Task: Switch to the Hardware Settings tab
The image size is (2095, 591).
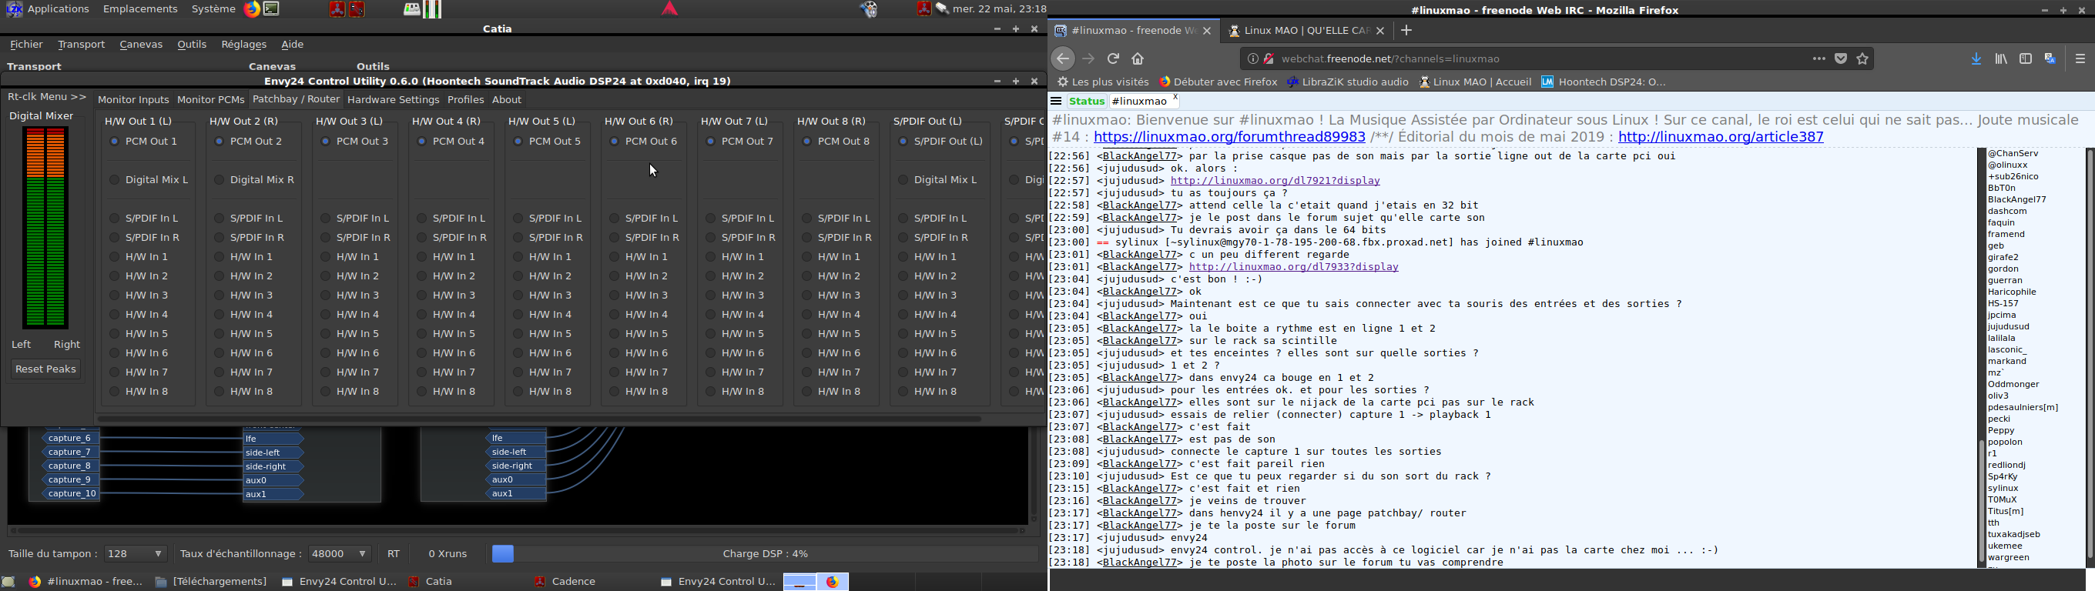Action: click(393, 100)
